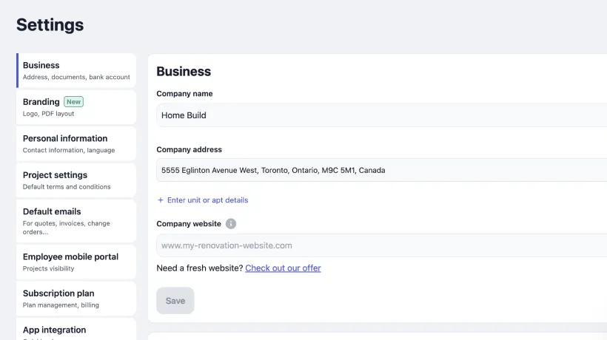
Task: Go to Personal information settings
Action: tap(76, 143)
